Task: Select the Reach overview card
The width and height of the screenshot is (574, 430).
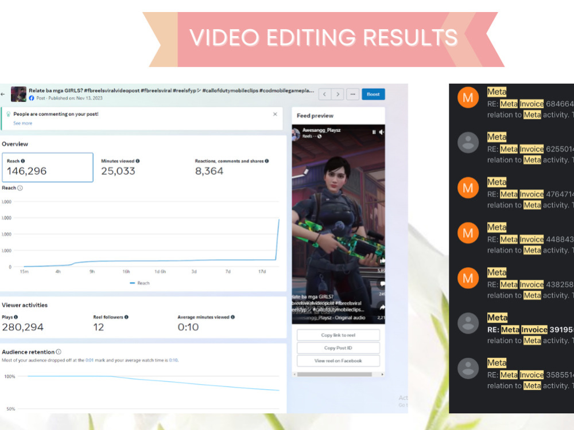Action: tap(48, 167)
